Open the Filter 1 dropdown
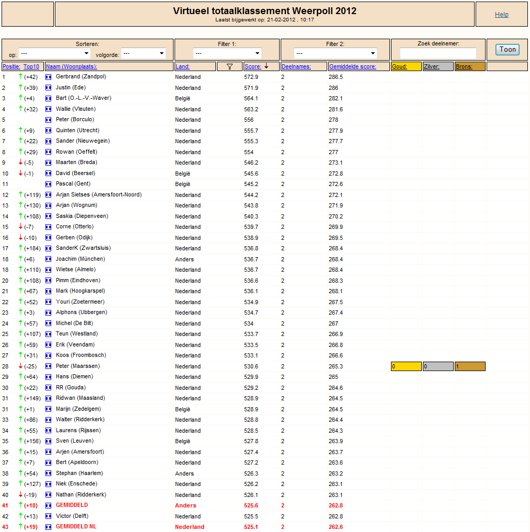 click(x=227, y=53)
